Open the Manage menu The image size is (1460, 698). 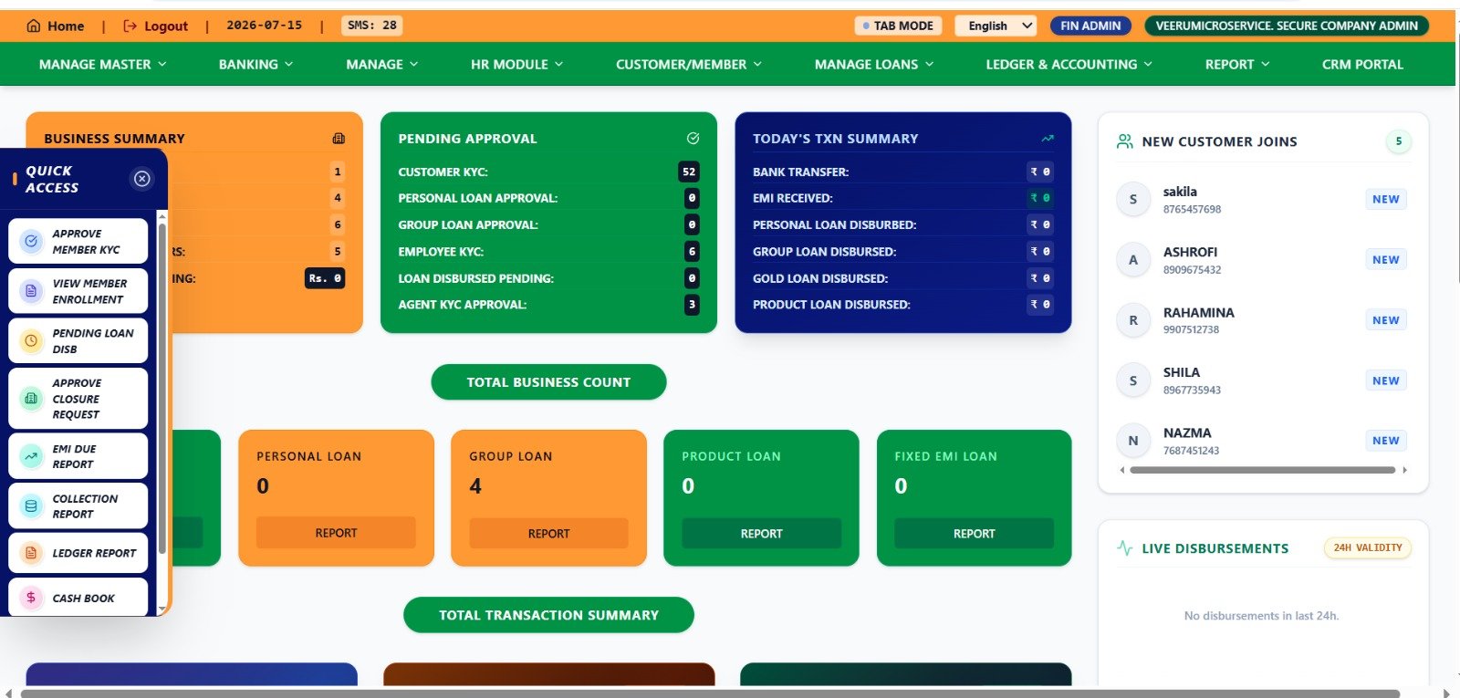[x=381, y=64]
